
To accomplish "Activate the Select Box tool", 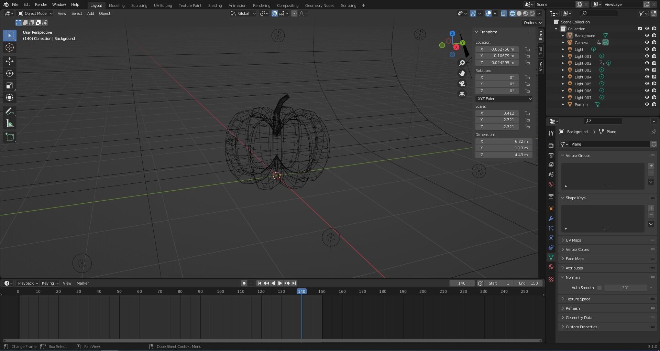I will point(10,35).
